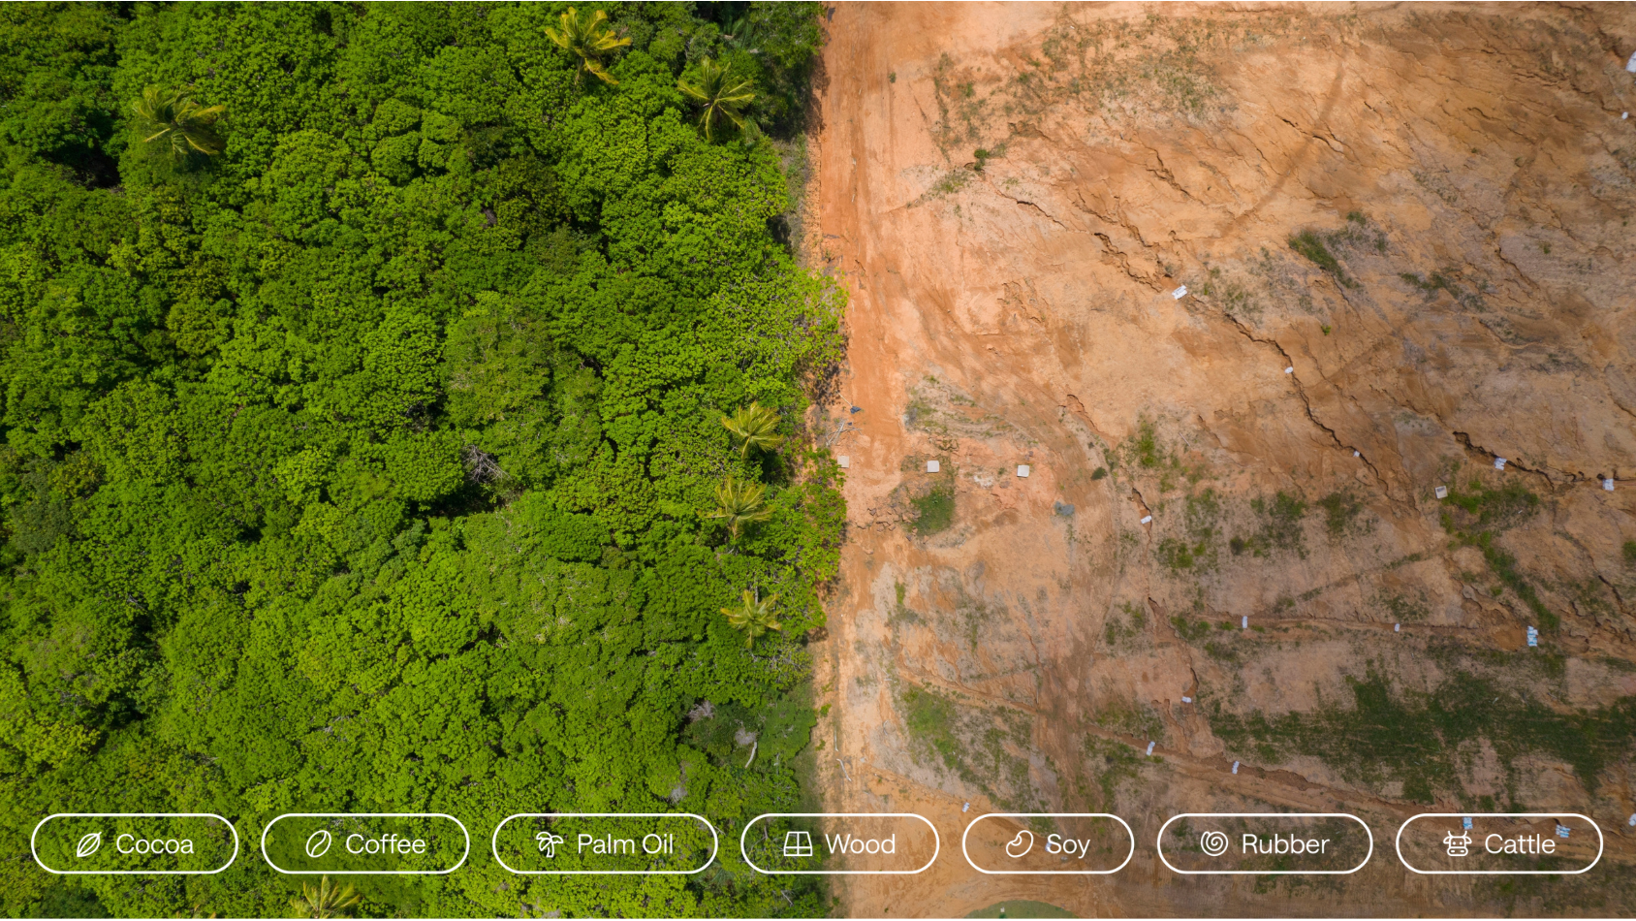Click the cow head icon
The height and width of the screenshot is (921, 1636).
coord(1457,844)
